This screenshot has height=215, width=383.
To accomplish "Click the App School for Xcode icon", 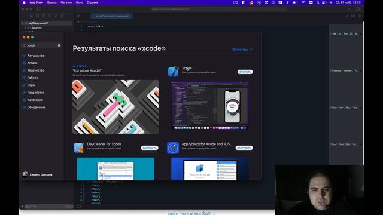I will click(x=173, y=148).
